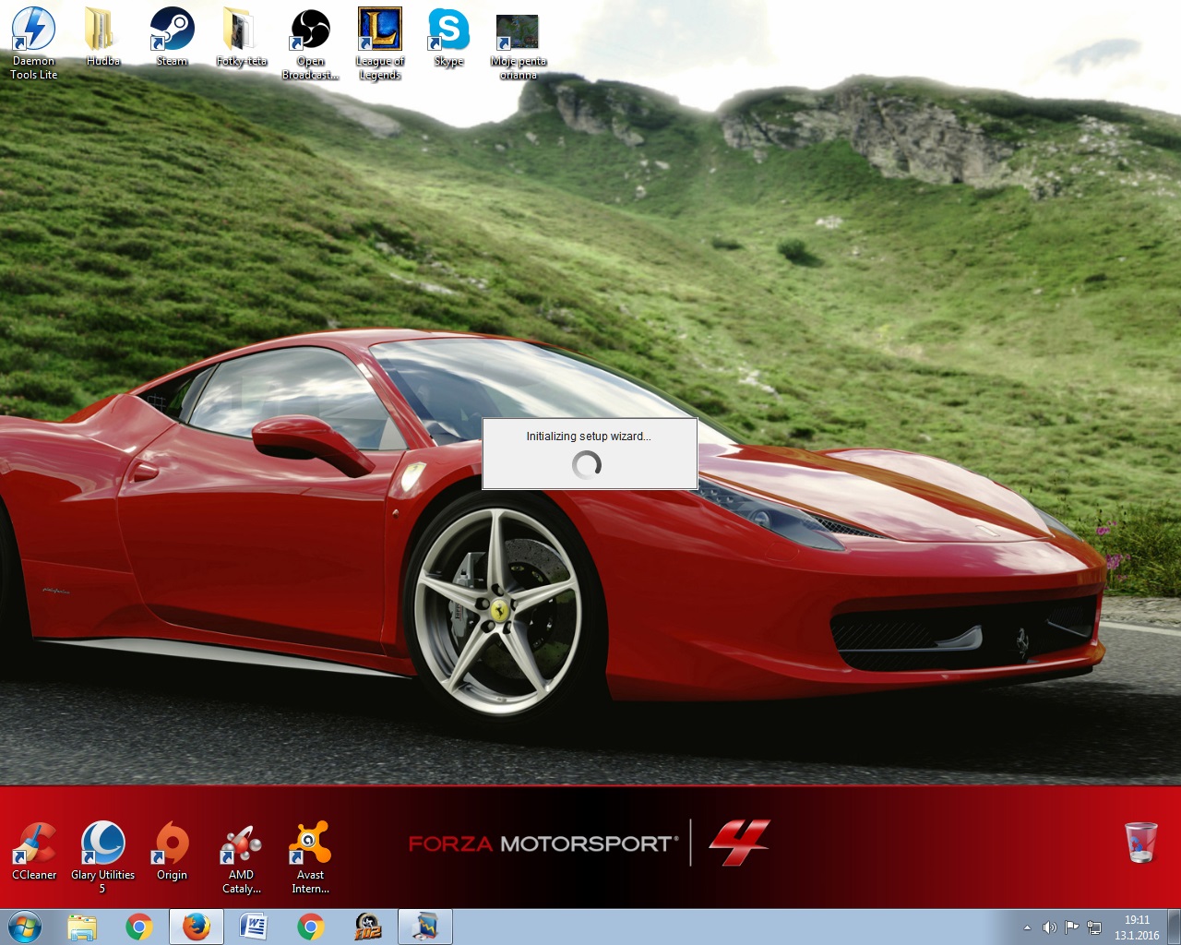1181x945 pixels.
Task: Expand the hidden system tray icons
Action: tap(1027, 927)
